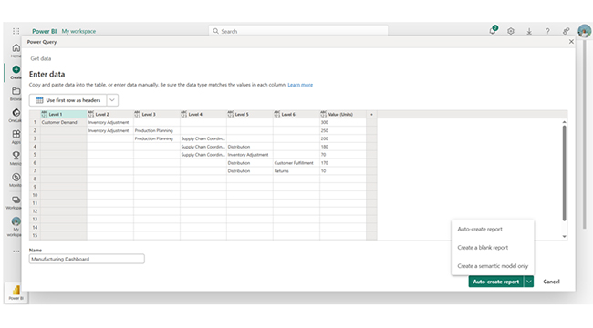Click the Name field with Manufacturing Dashboard
This screenshot has width=593, height=328.
(87, 259)
